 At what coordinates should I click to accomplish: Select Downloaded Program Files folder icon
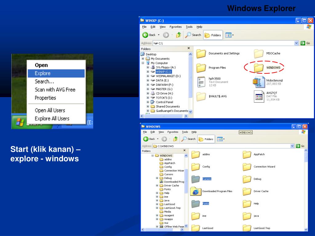(196, 191)
